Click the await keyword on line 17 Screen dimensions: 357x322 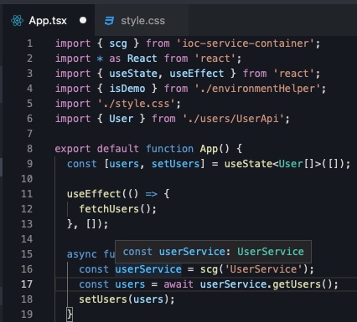pyautogui.click(x=178, y=284)
